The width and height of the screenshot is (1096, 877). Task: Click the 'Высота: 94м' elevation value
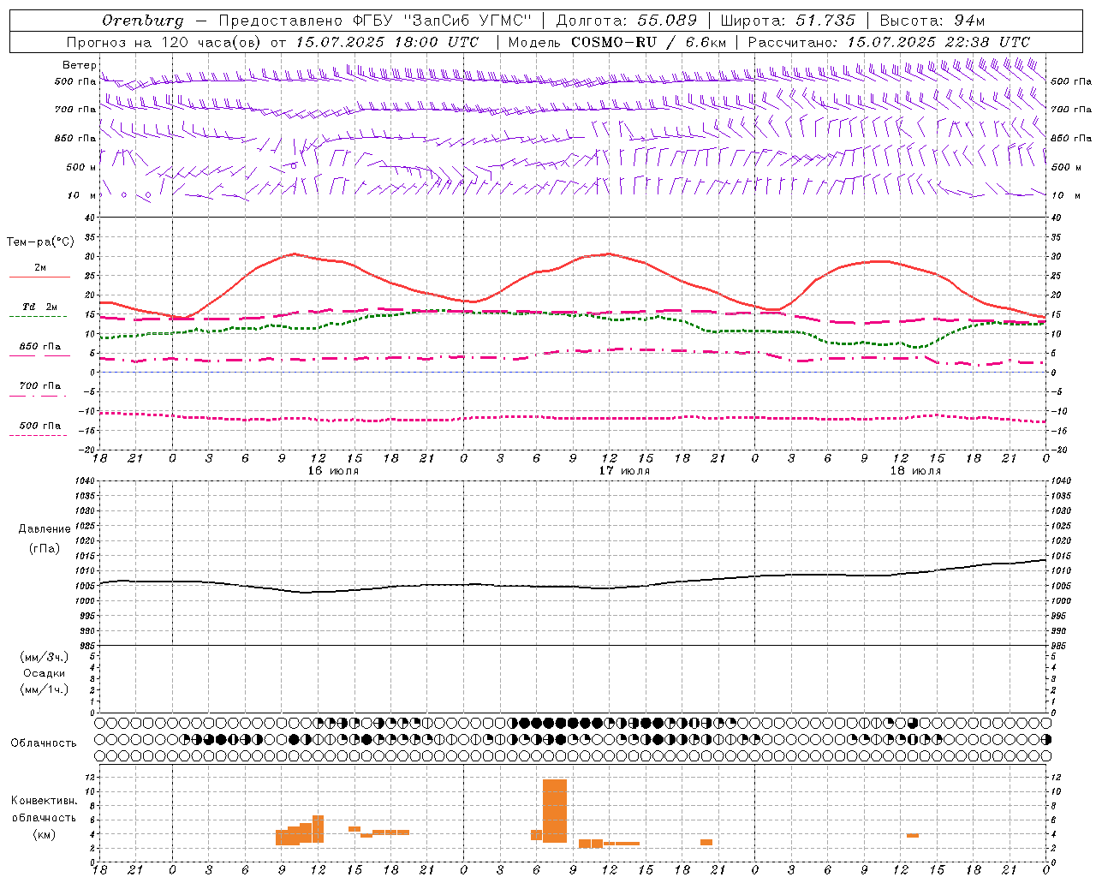pos(932,21)
